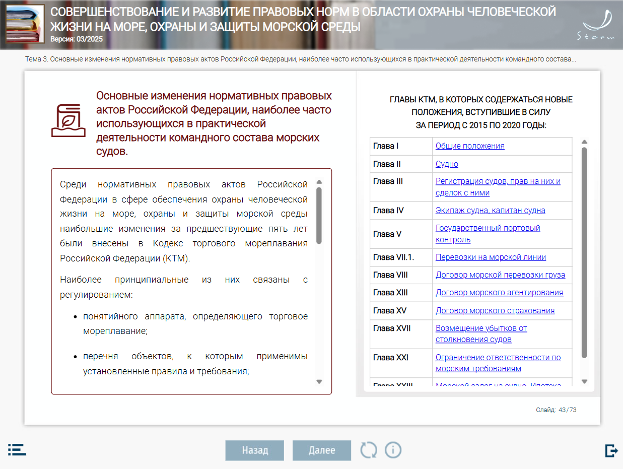The image size is (623, 469).
Task: Click the environmental law book icon
Action: pos(65,121)
